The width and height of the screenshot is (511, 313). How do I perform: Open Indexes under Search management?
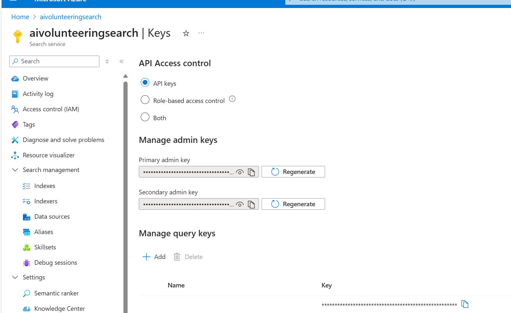[45, 186]
